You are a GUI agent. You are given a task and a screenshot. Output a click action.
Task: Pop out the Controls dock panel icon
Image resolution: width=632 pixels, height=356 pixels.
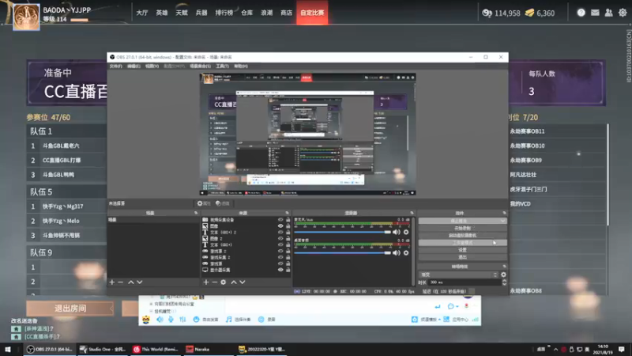pos(504,213)
